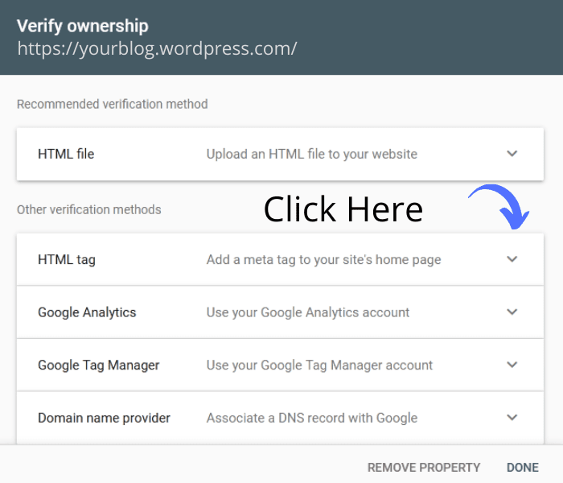The image size is (563, 483).
Task: Click 'Associate a DNS record with Google'
Action: coord(311,418)
